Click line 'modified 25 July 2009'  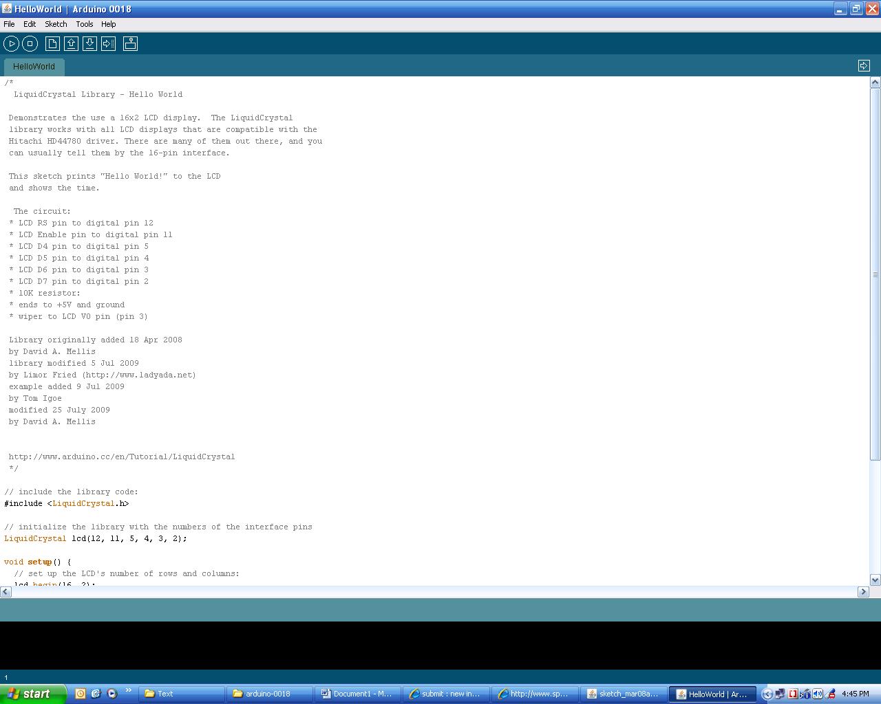tap(59, 410)
